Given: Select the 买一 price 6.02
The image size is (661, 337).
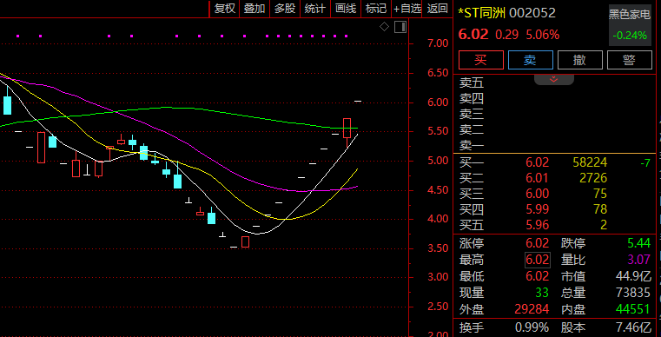Looking at the screenshot, I should 537,162.
